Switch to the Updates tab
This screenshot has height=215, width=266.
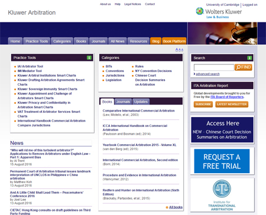(141, 102)
